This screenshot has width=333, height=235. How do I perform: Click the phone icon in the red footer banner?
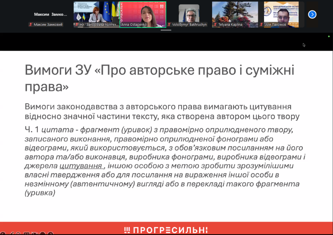click(x=3, y=233)
